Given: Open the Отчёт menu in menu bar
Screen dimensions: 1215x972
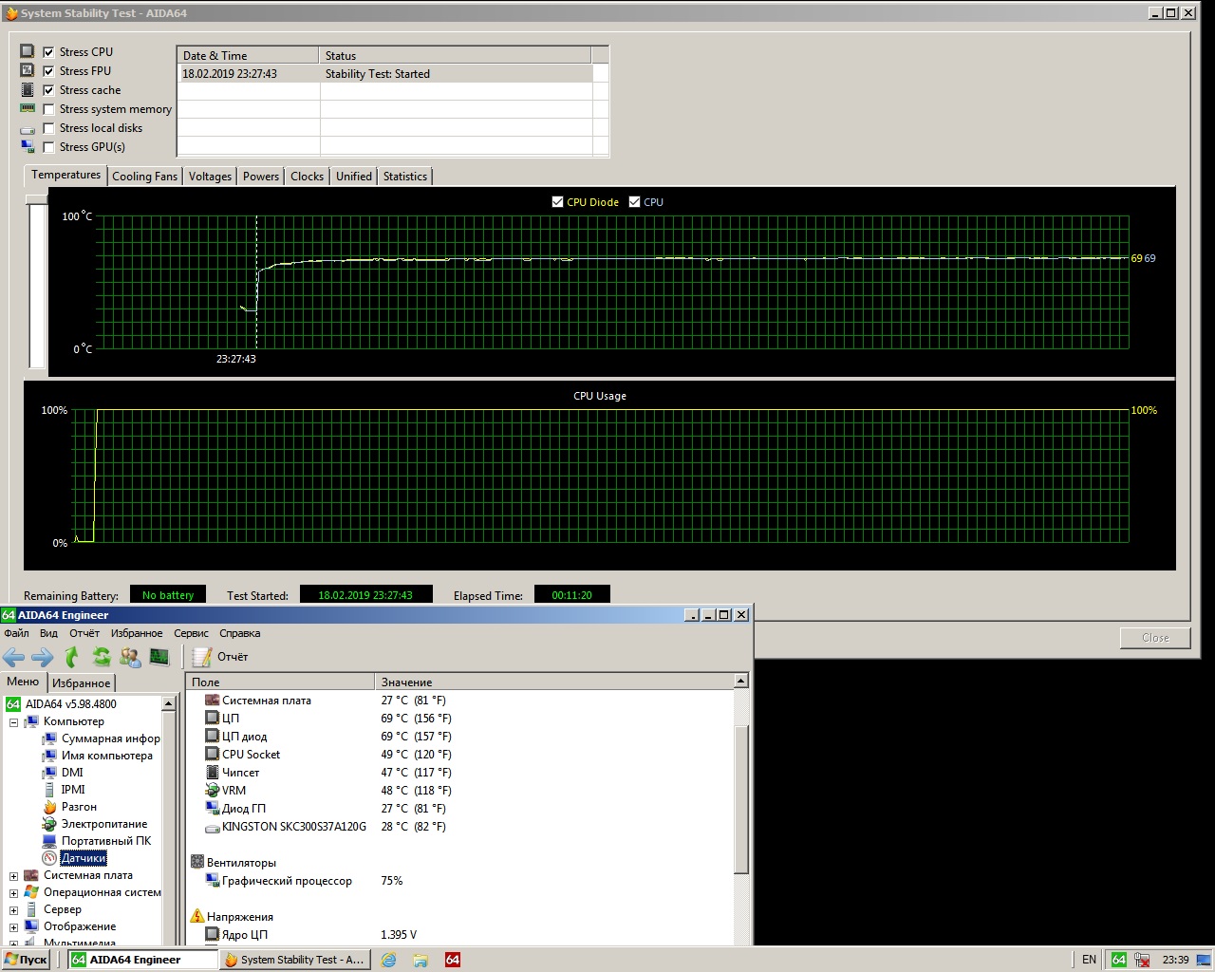Looking at the screenshot, I should pyautogui.click(x=84, y=633).
